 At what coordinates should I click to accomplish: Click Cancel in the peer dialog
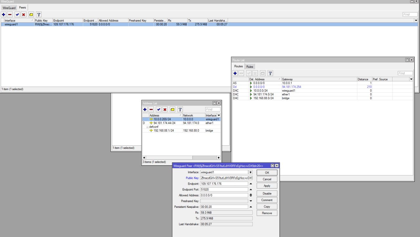click(x=267, y=179)
